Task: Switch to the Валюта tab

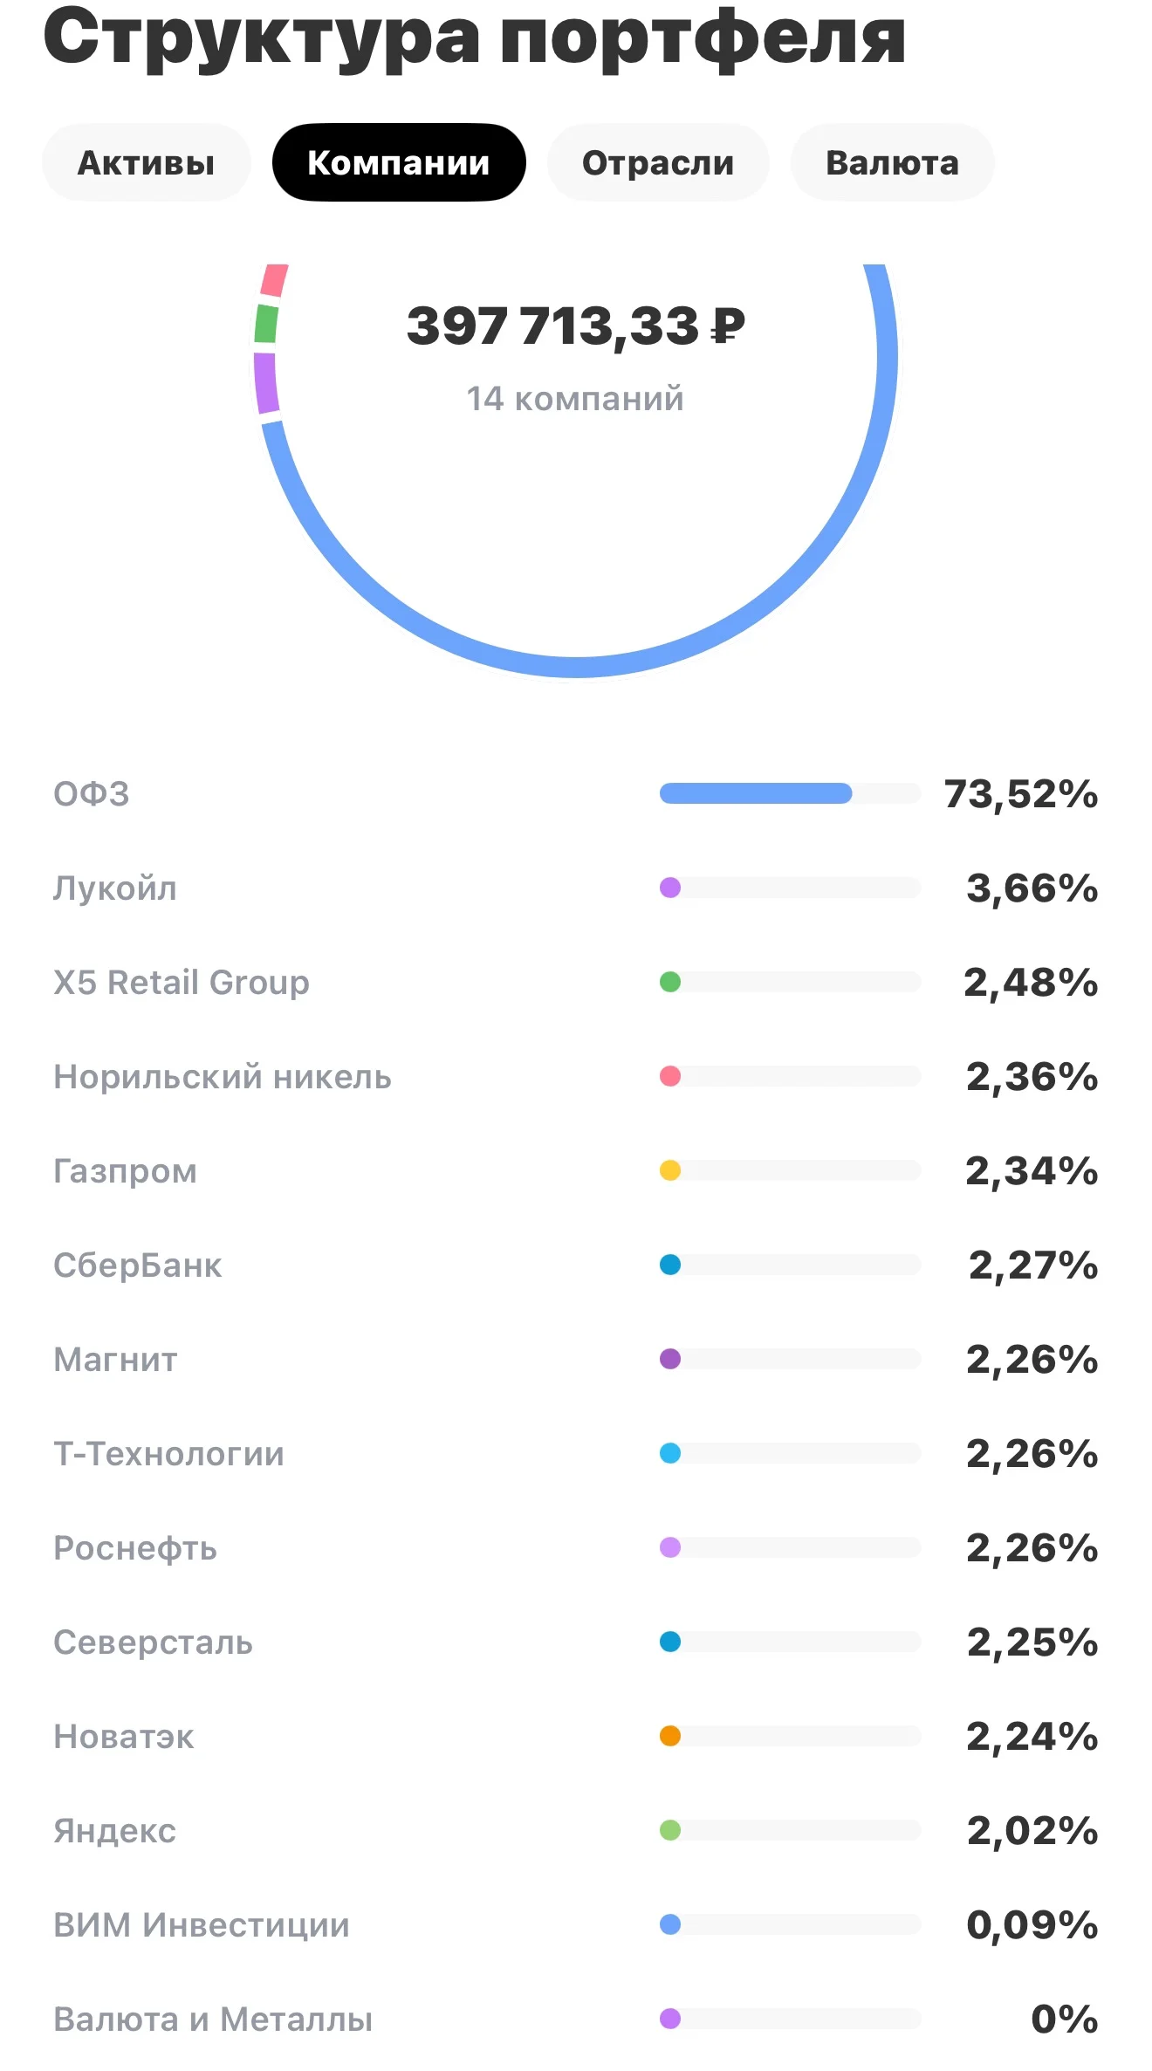Action: (892, 163)
